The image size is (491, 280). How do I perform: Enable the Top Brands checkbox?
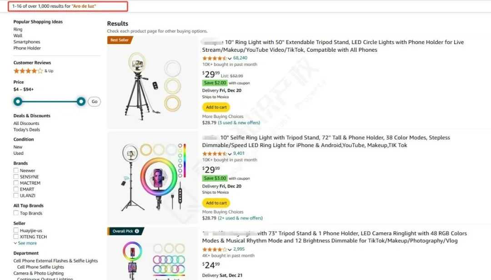[x=16, y=213]
